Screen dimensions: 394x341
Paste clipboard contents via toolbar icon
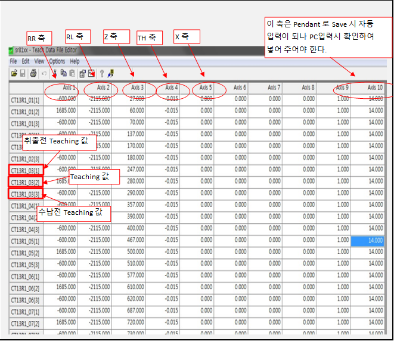tap(72, 73)
